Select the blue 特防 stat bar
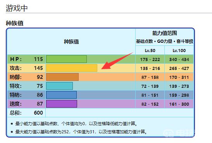 click(x=61, y=95)
